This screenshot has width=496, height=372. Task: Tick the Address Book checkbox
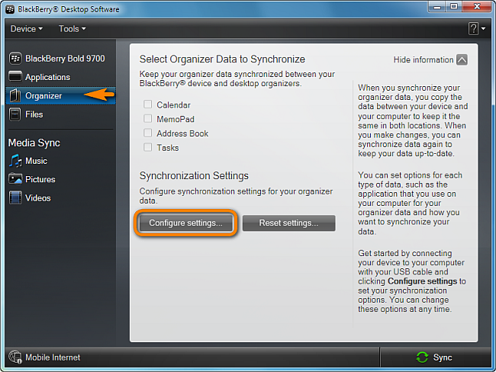[x=148, y=133]
